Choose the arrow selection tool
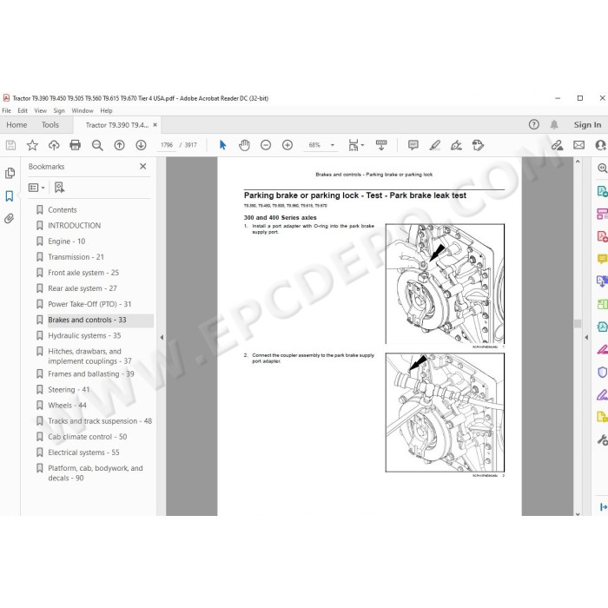This screenshot has height=608, width=608. click(x=222, y=145)
